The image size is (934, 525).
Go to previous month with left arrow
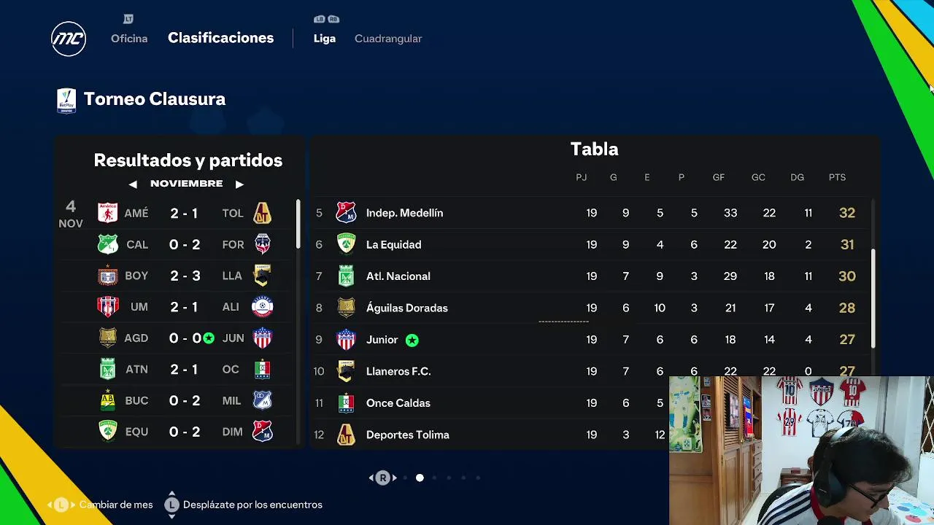[133, 184]
